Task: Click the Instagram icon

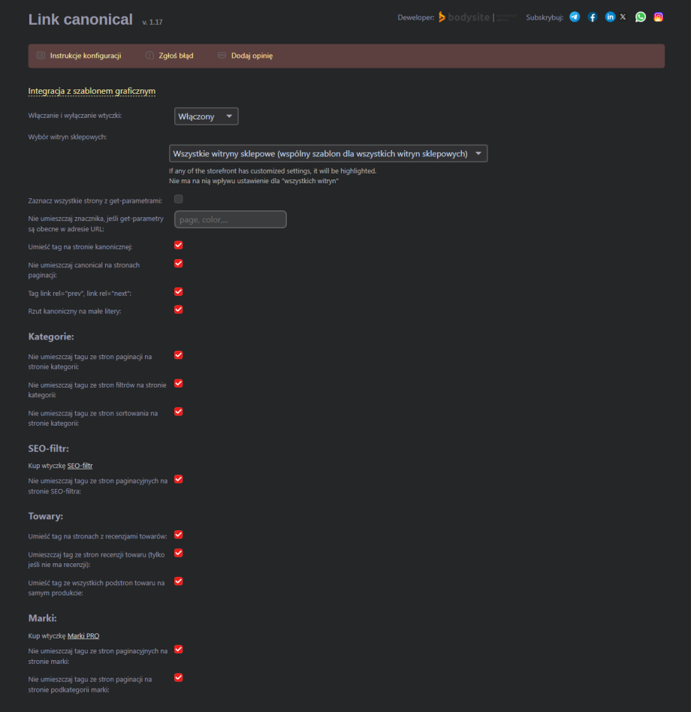Action: 658,17
